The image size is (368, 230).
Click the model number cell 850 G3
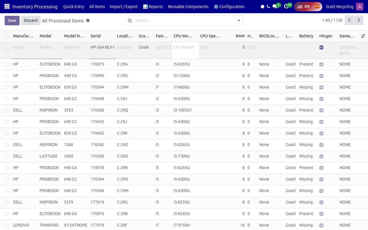point(70,87)
